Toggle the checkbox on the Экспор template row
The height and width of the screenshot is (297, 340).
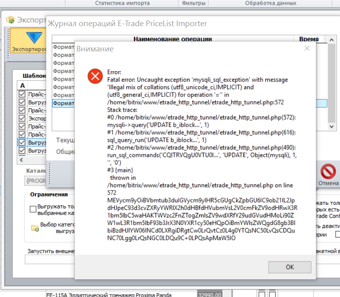click(x=22, y=118)
